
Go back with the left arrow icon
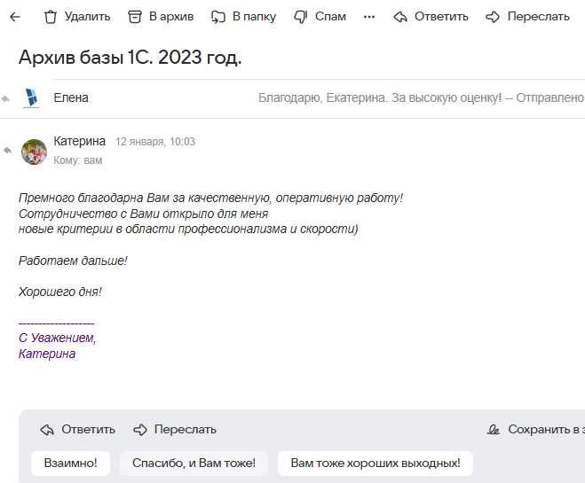15,17
